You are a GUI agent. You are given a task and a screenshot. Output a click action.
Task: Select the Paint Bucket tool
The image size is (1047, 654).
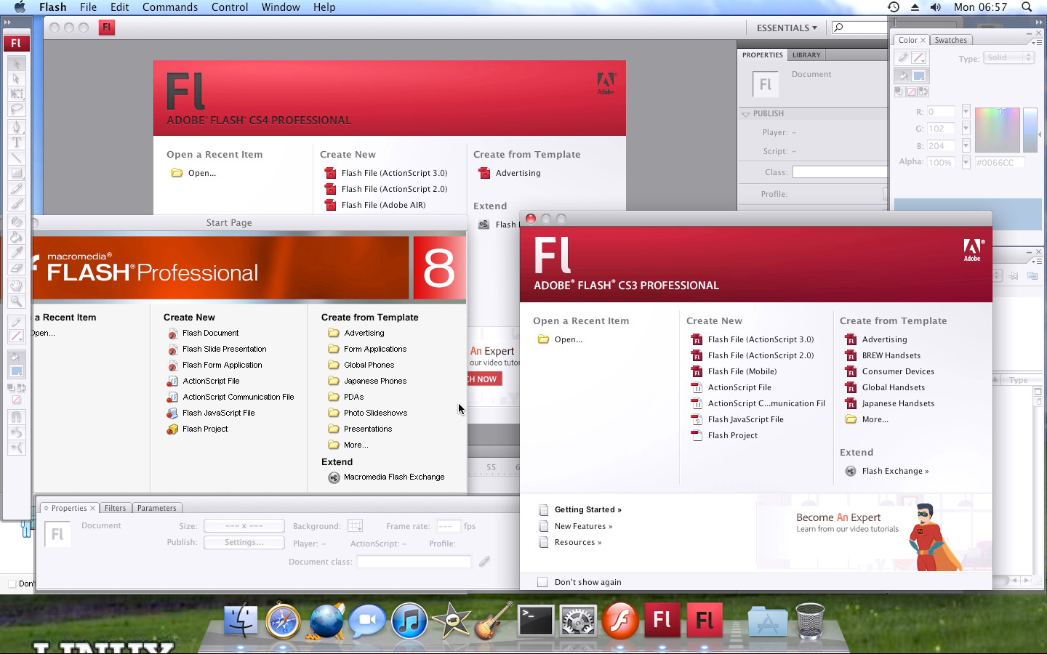pos(16,237)
